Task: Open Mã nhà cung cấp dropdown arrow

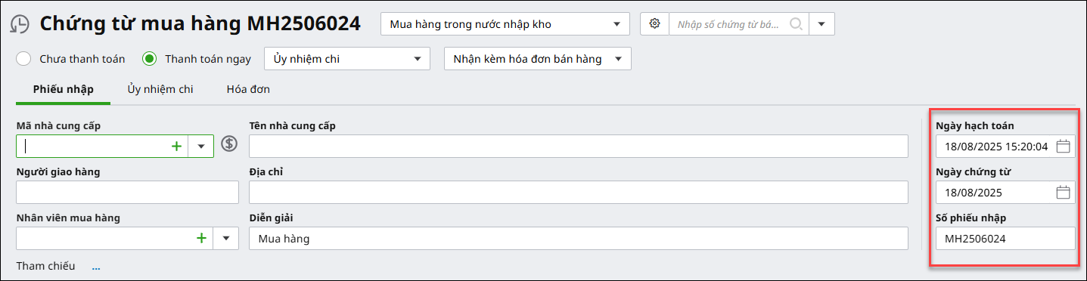Action: (201, 147)
